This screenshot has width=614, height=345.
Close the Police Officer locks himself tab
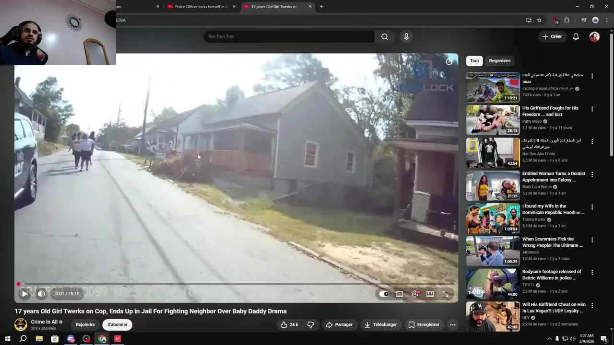234,7
